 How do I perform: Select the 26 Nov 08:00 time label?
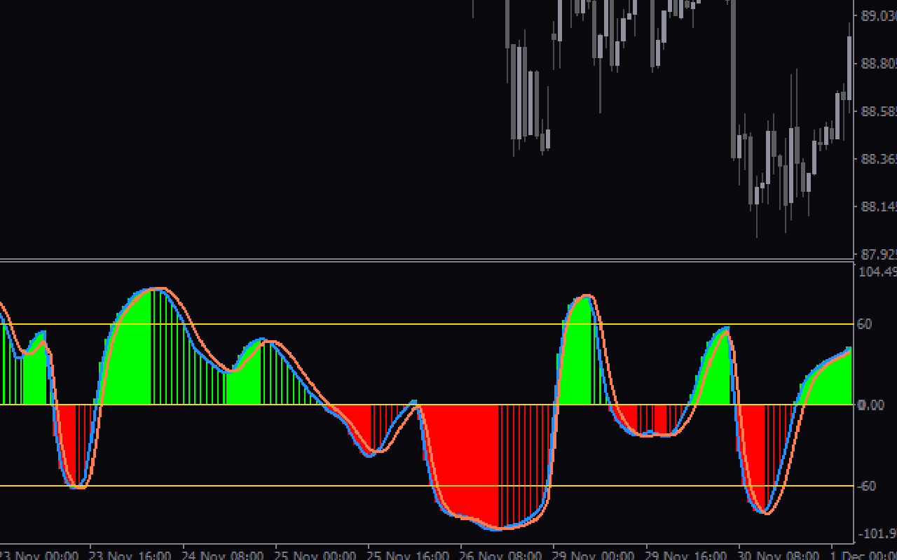(x=500, y=556)
